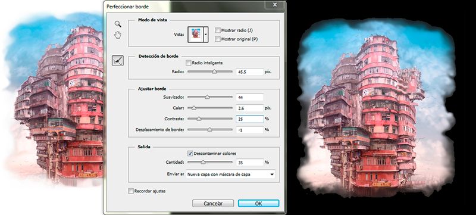Enable Mostrar radio (J) checkbox

coord(217,30)
